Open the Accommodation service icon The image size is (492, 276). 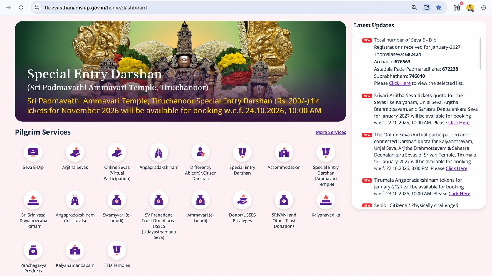pos(284,152)
